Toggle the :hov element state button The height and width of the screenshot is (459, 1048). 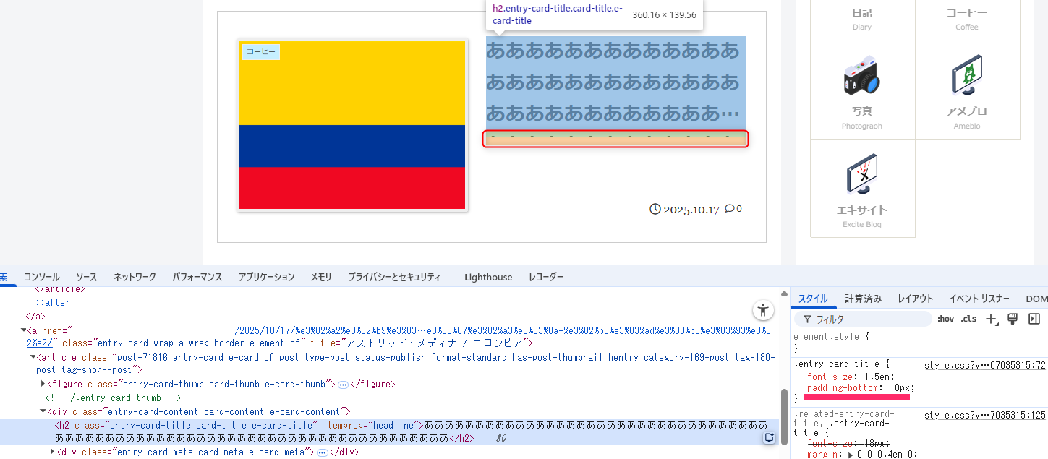point(945,319)
